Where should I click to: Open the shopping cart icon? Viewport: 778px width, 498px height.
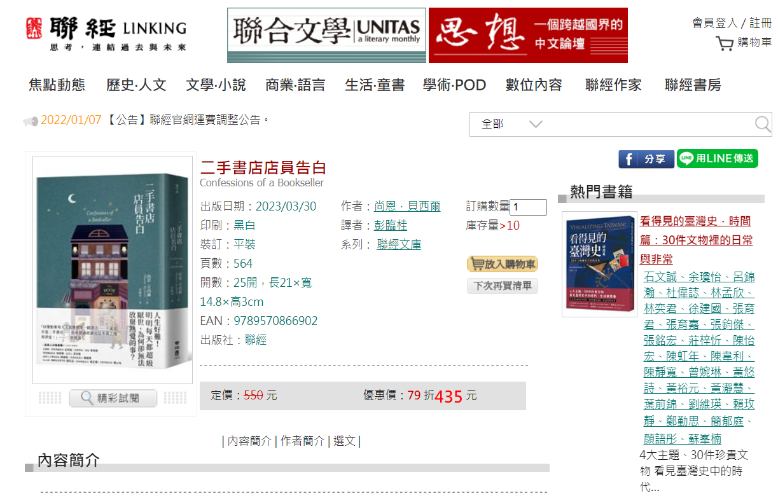click(x=725, y=43)
